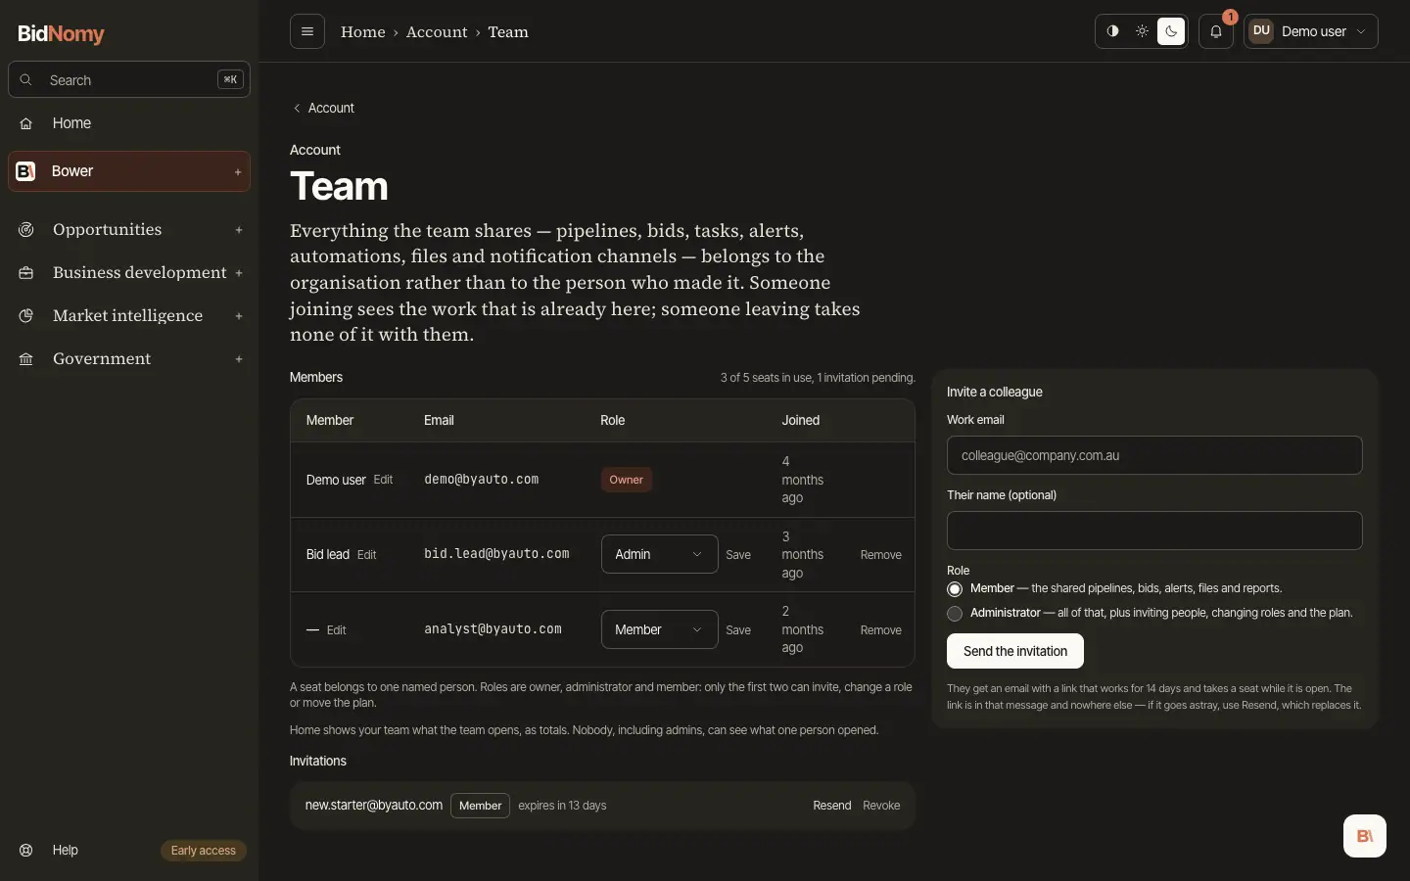Toggle the sidebar menu button
Image resolution: width=1410 pixels, height=881 pixels.
click(x=307, y=31)
